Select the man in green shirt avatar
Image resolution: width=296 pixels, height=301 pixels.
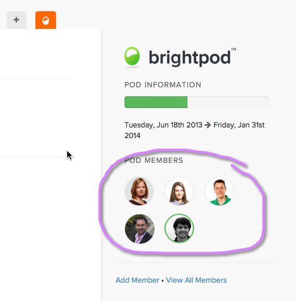coord(219,191)
